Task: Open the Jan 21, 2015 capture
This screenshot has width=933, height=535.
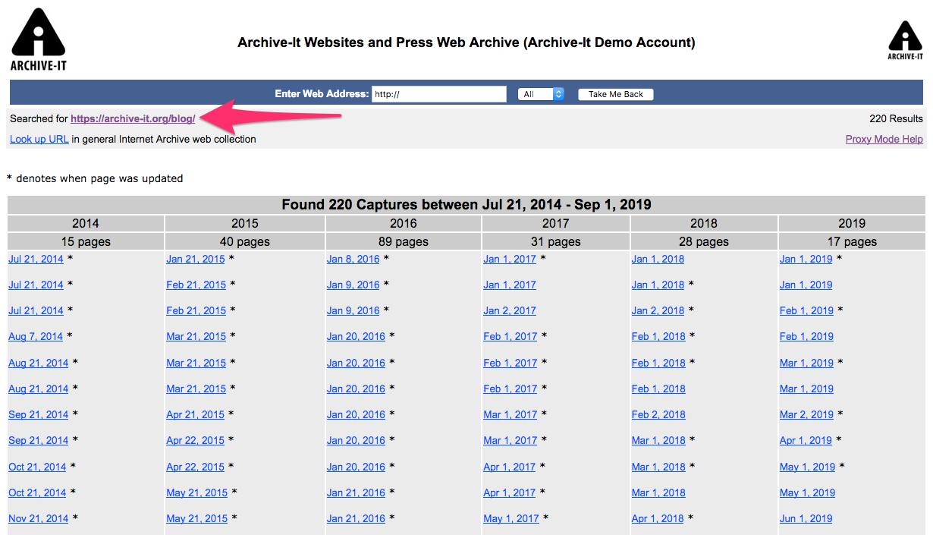Action: pos(196,259)
